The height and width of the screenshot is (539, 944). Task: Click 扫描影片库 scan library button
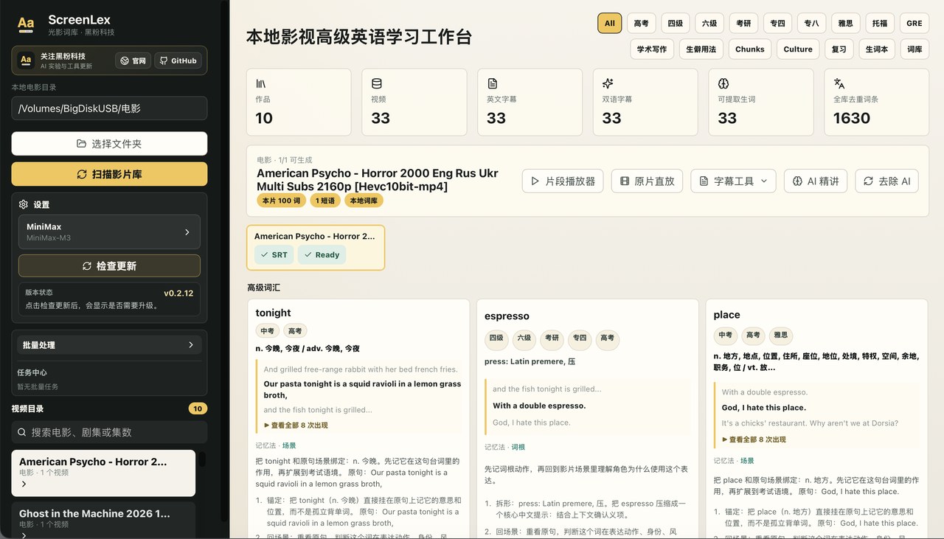click(x=109, y=174)
